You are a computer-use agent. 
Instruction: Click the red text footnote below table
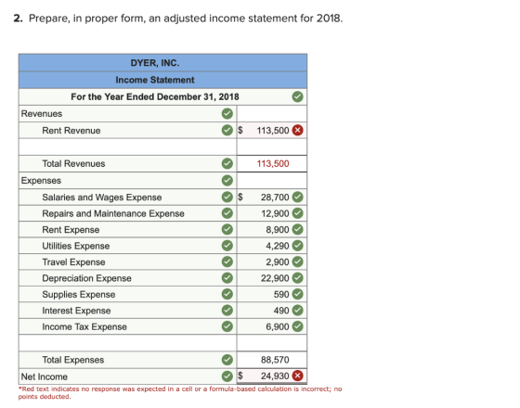point(180,392)
